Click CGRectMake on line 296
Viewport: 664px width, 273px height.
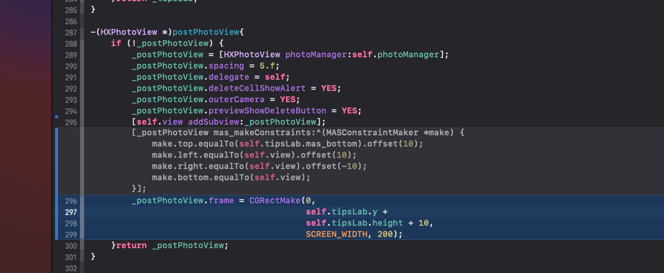click(275, 201)
